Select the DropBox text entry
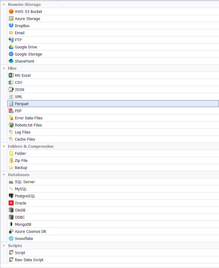Image resolution: width=219 pixels, height=268 pixels. click(22, 26)
